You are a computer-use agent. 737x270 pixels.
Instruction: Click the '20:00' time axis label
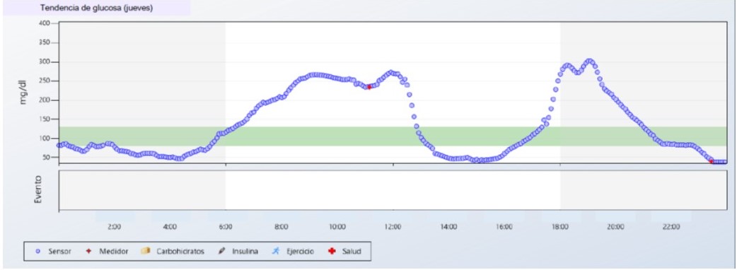pos(616,227)
